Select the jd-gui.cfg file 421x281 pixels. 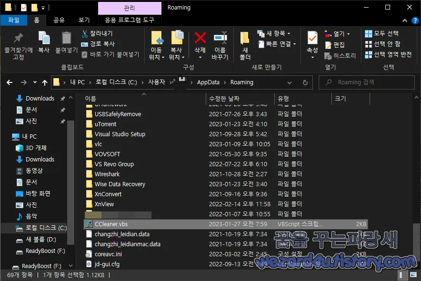coord(226,264)
